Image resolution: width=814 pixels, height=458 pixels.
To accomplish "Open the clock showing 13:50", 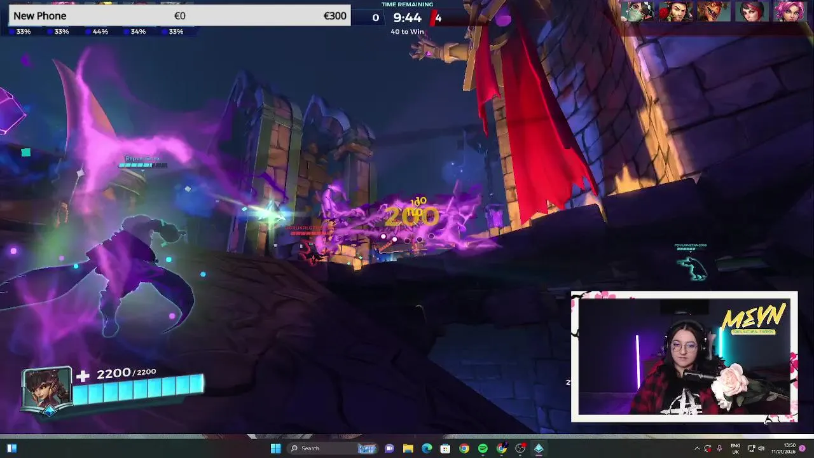I will click(783, 448).
